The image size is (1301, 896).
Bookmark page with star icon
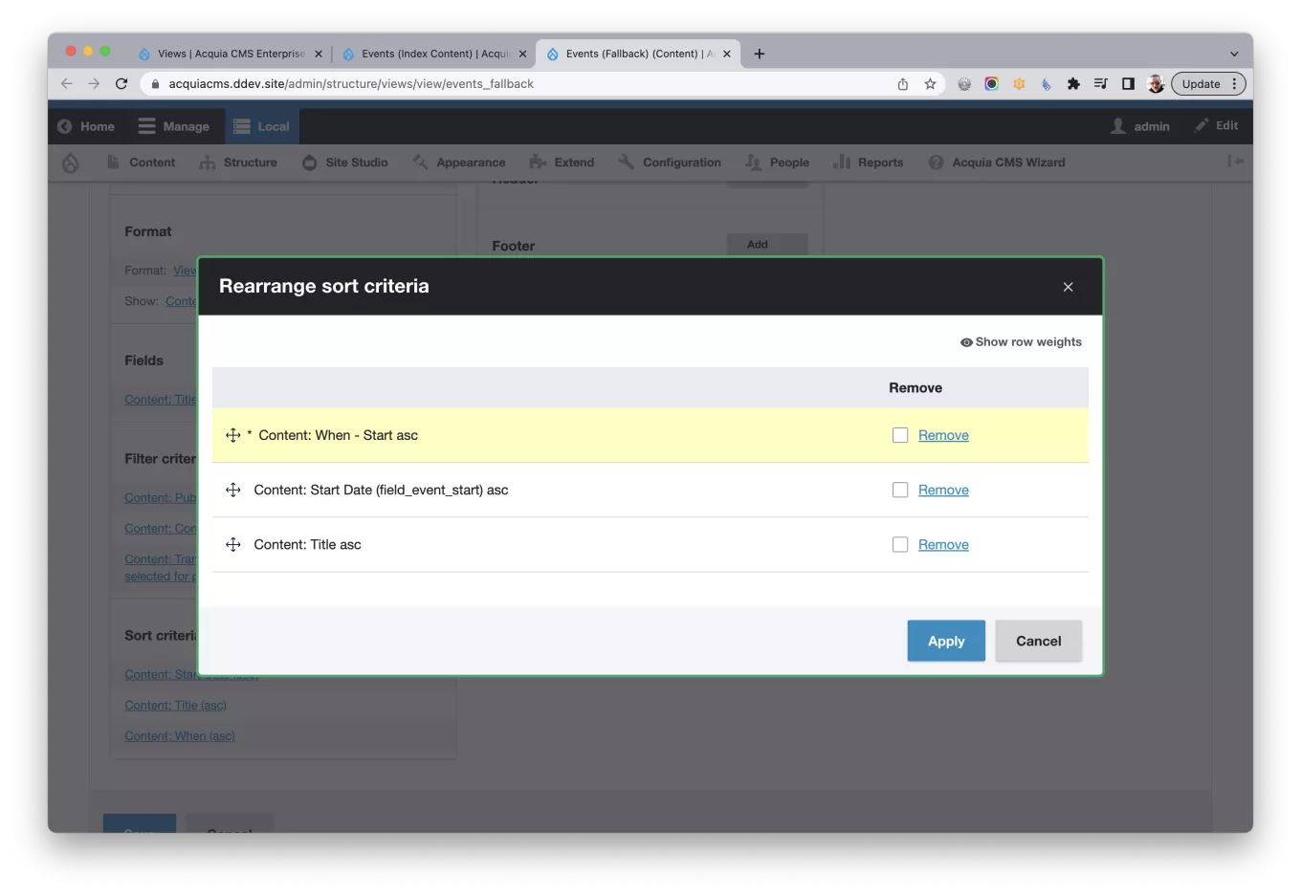click(x=930, y=84)
